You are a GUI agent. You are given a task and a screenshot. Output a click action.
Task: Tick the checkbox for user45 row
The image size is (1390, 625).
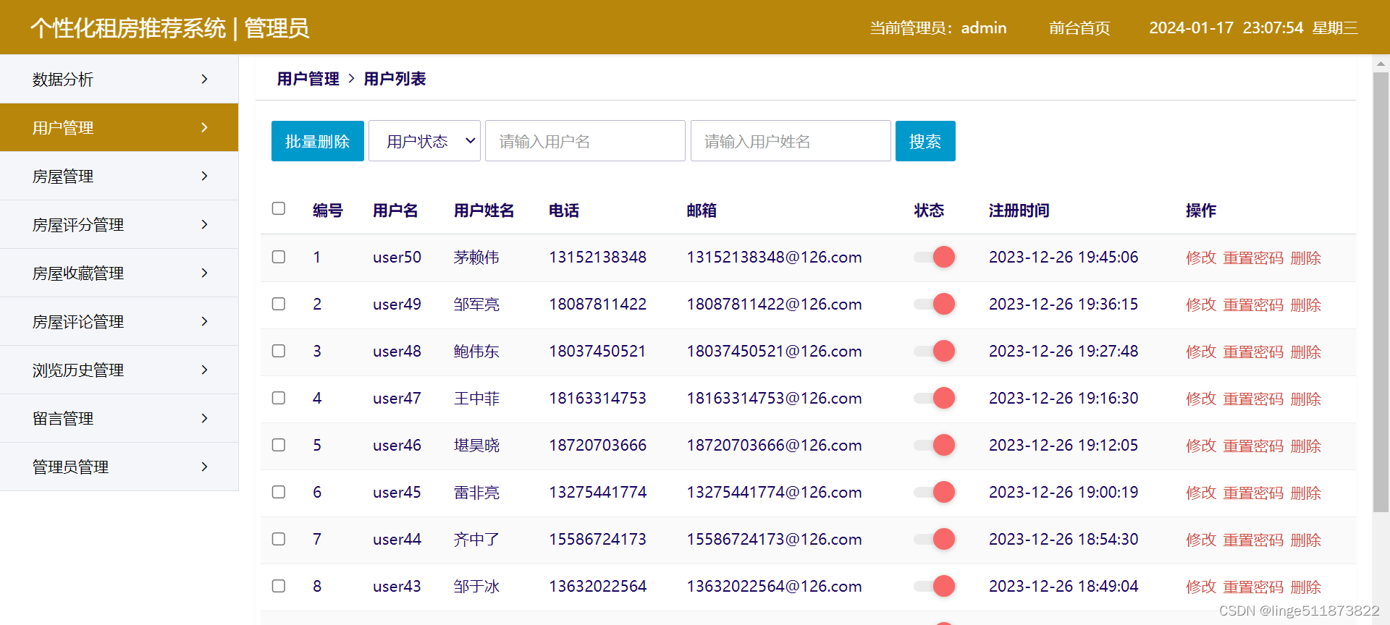point(279,492)
